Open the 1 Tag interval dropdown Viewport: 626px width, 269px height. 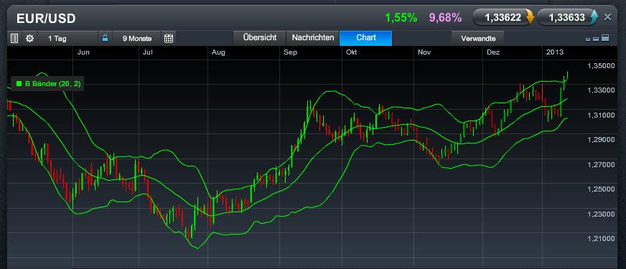(67, 39)
